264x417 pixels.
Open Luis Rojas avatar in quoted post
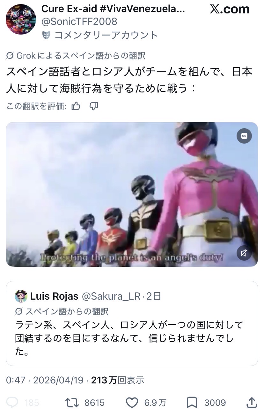pos(21,296)
